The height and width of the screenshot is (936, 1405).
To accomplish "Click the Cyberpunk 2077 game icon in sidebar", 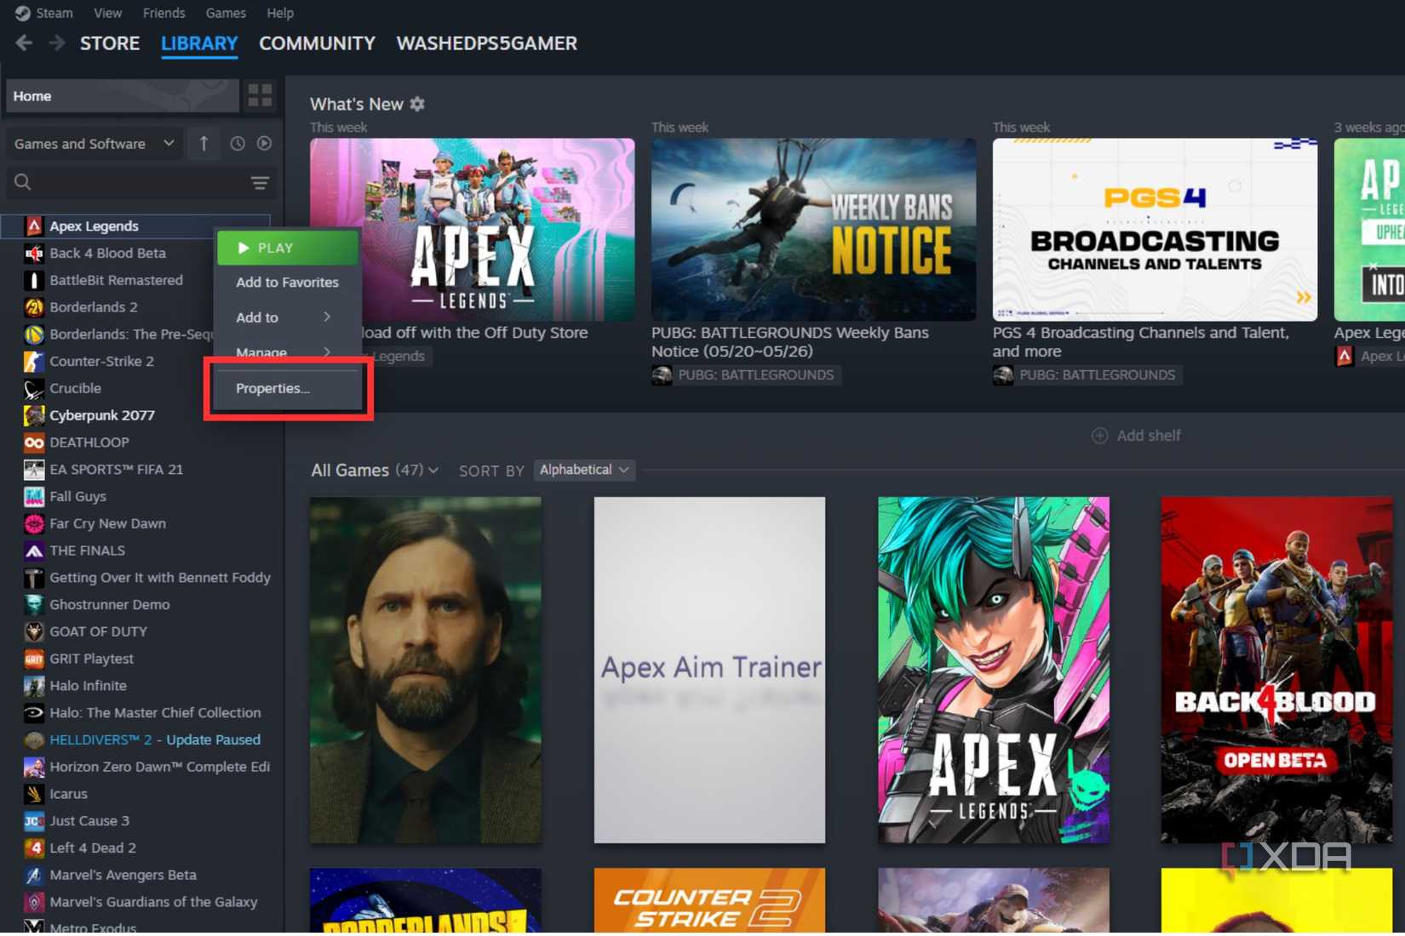I will pyautogui.click(x=34, y=415).
